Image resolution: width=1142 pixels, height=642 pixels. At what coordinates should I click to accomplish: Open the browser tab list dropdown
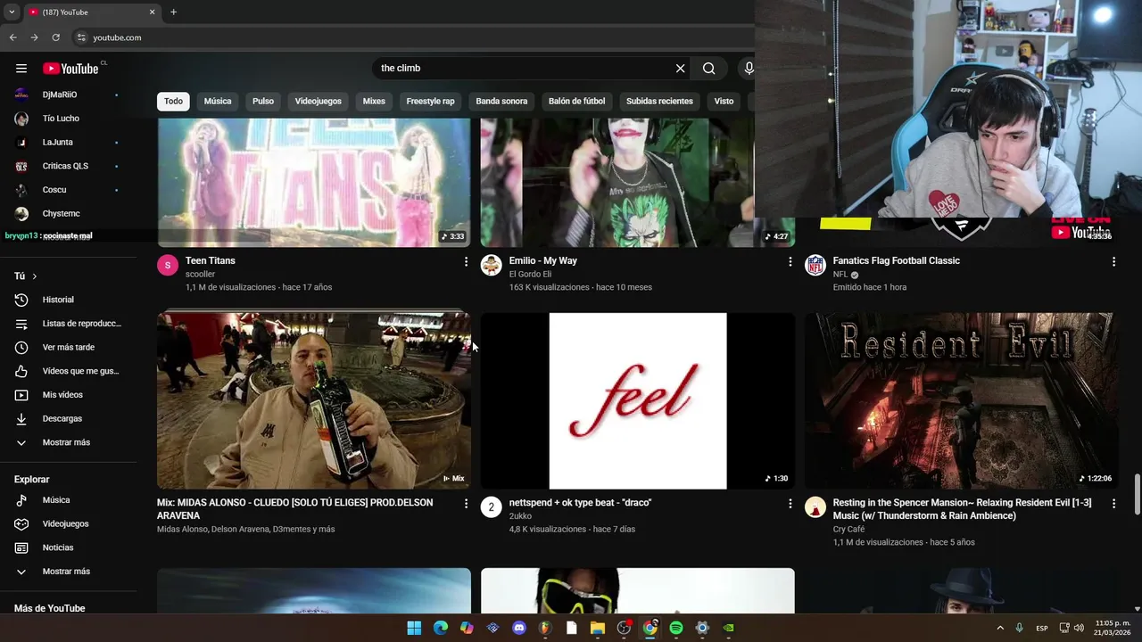12,12
